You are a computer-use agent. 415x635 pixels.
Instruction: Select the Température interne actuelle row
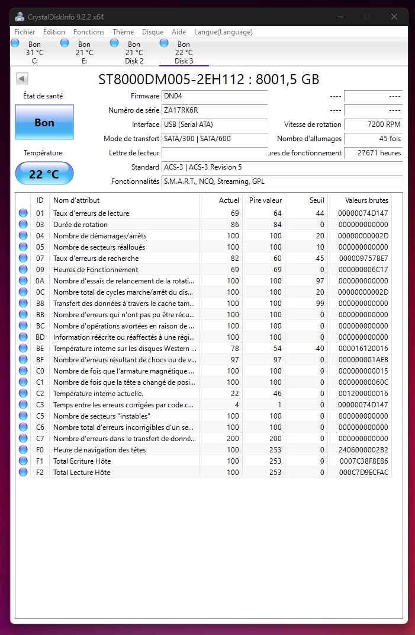[124, 394]
